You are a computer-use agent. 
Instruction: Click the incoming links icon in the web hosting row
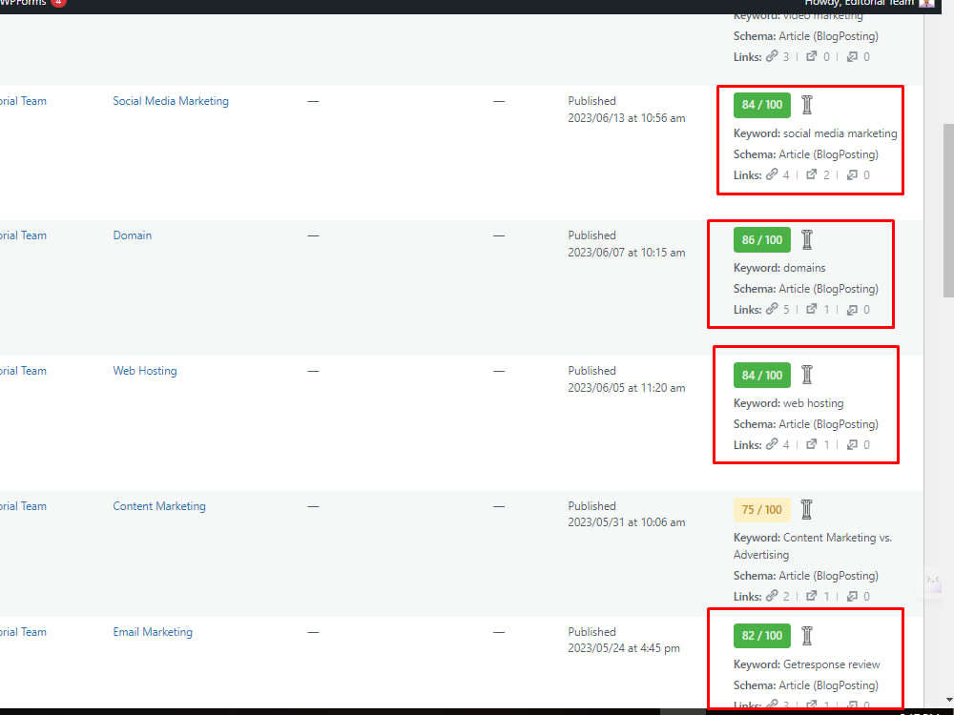coord(852,445)
